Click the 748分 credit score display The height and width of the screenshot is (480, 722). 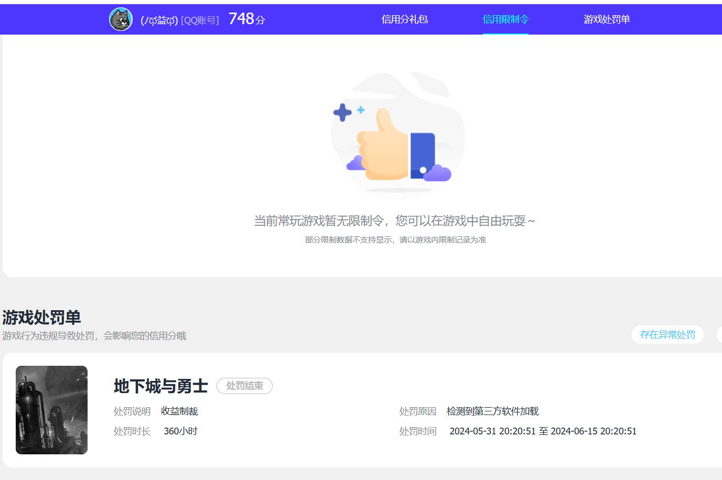[246, 18]
